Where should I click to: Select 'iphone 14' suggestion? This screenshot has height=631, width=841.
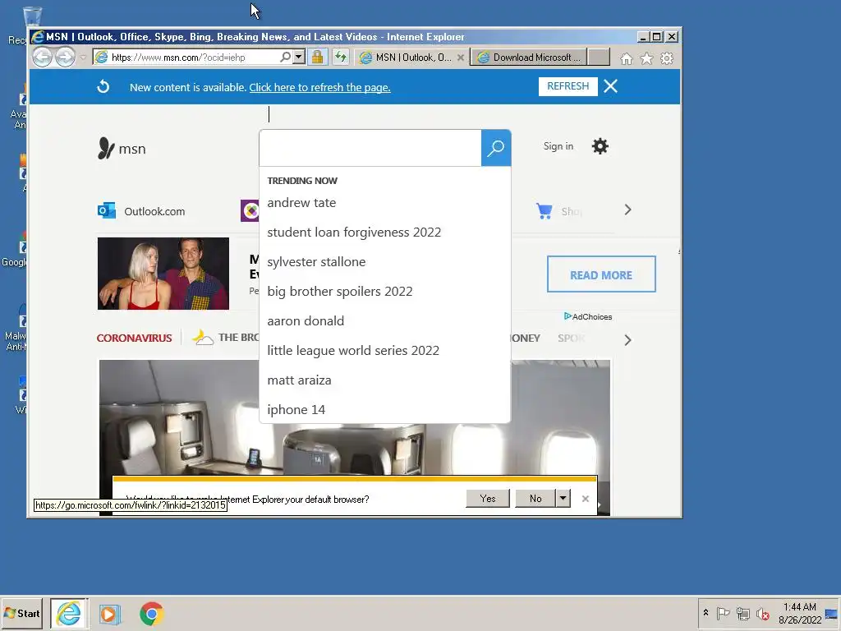pos(384,409)
